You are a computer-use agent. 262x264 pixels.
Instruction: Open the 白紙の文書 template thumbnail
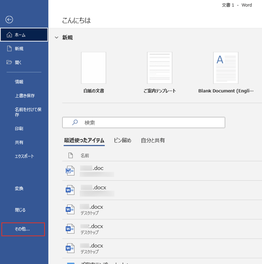click(x=93, y=68)
